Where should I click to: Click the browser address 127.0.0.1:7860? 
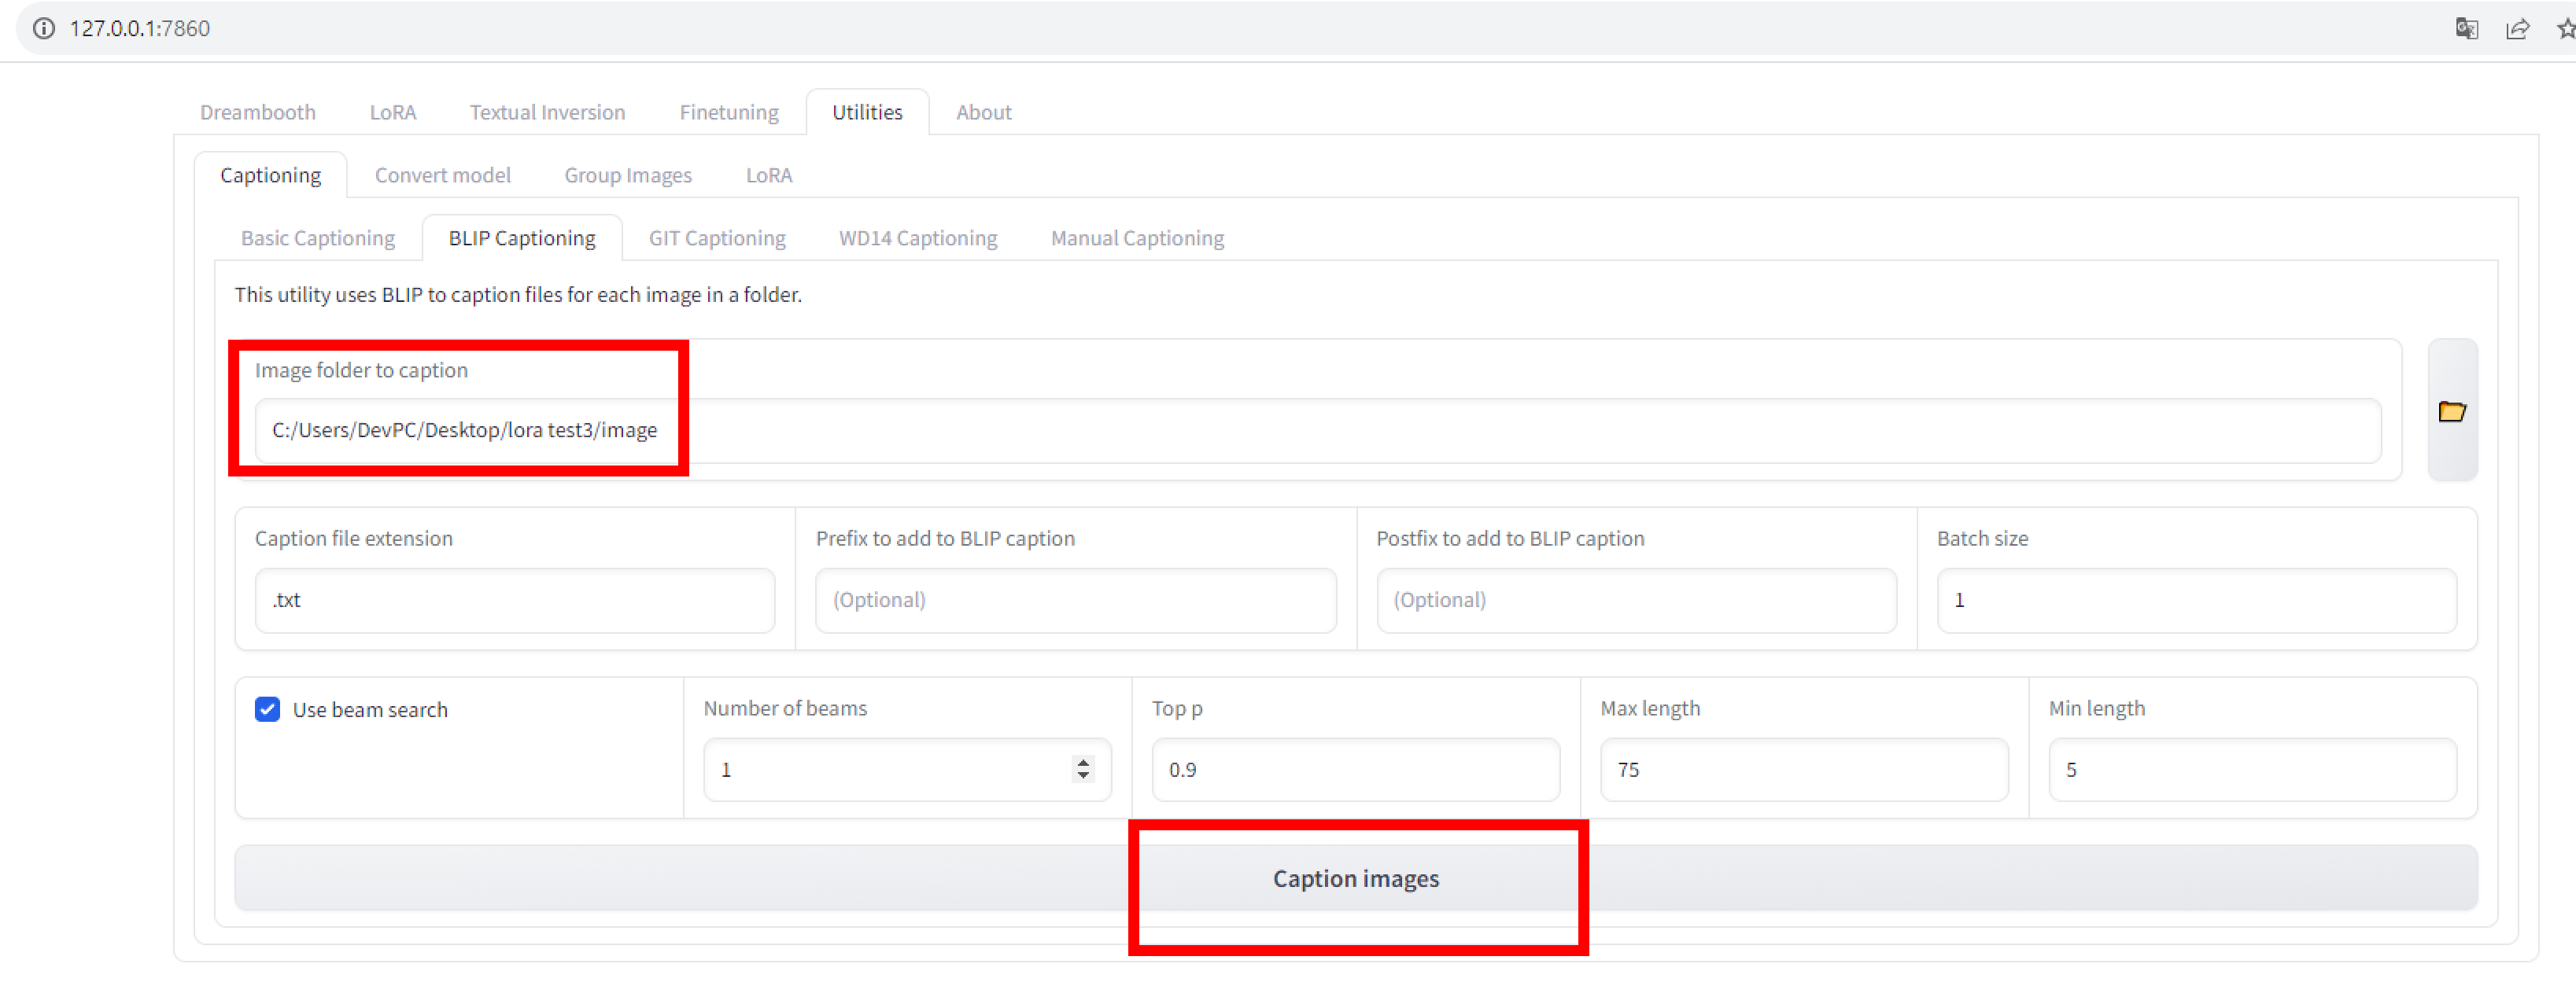(x=139, y=28)
